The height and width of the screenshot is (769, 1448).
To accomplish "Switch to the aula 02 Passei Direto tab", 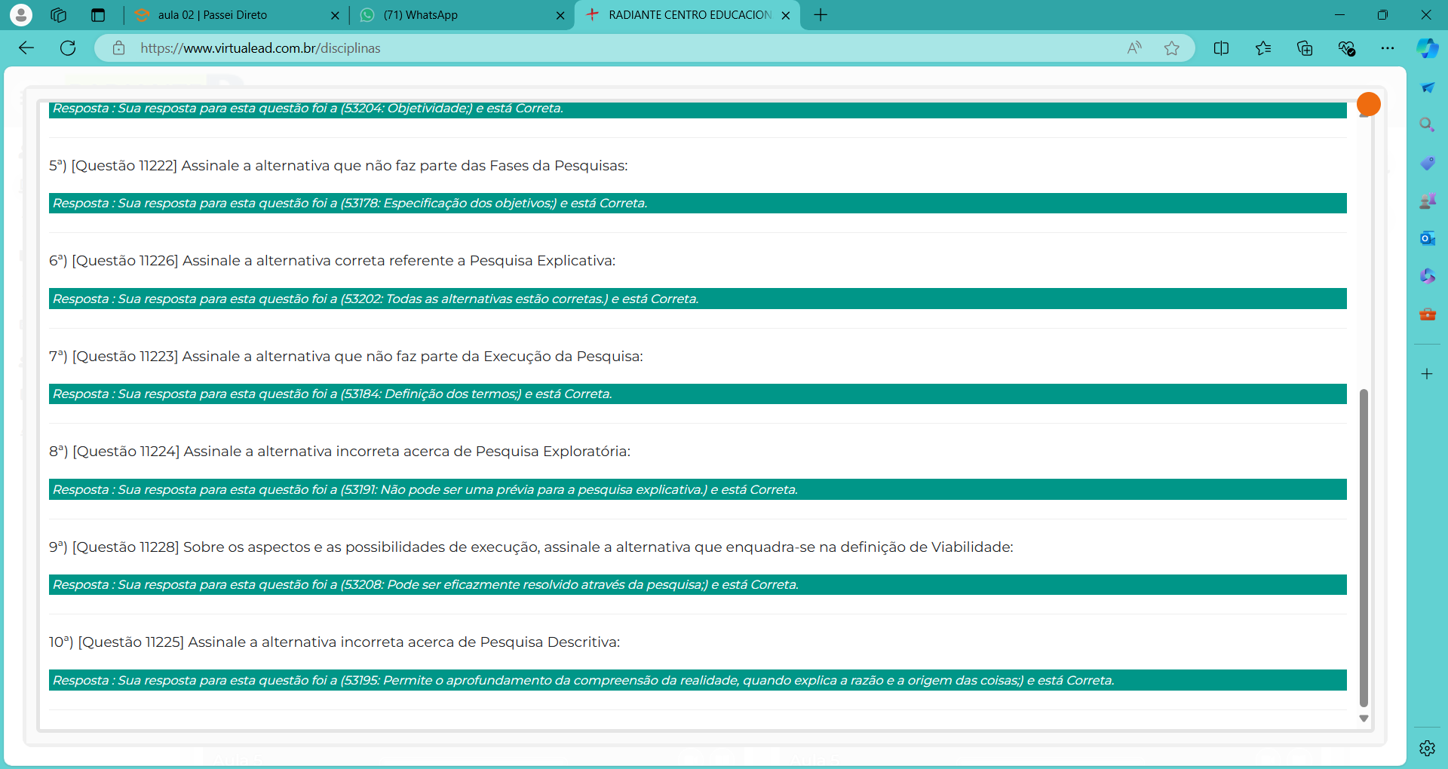I will (x=226, y=15).
